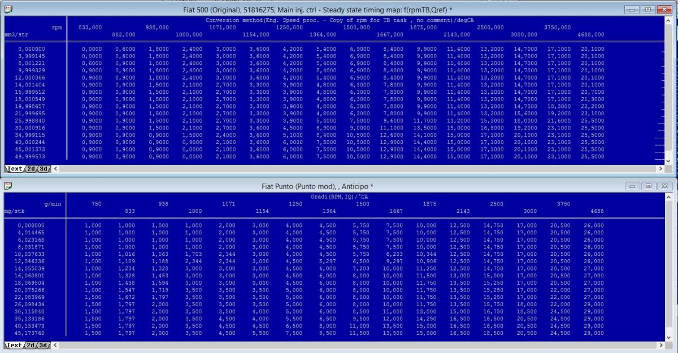
Task: Select row label '45,173760' in Fiat Punto map
Action: (30, 333)
